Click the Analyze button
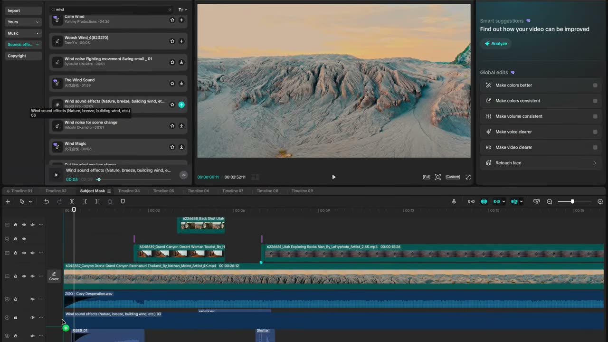This screenshot has height=342, width=608. 495,44
